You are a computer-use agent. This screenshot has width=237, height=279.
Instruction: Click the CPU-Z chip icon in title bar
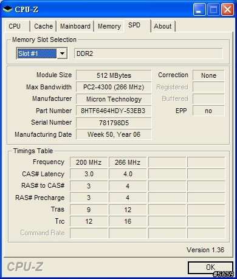(7, 9)
